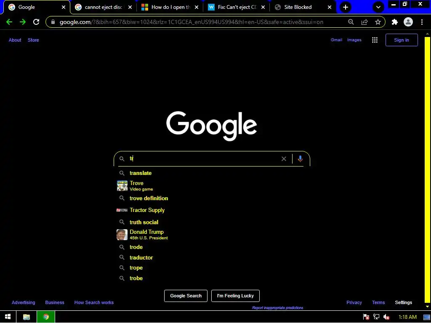The height and width of the screenshot is (323, 431).
Task: Switch to the "Fix: Can't eject CD" tab
Action: point(237,7)
